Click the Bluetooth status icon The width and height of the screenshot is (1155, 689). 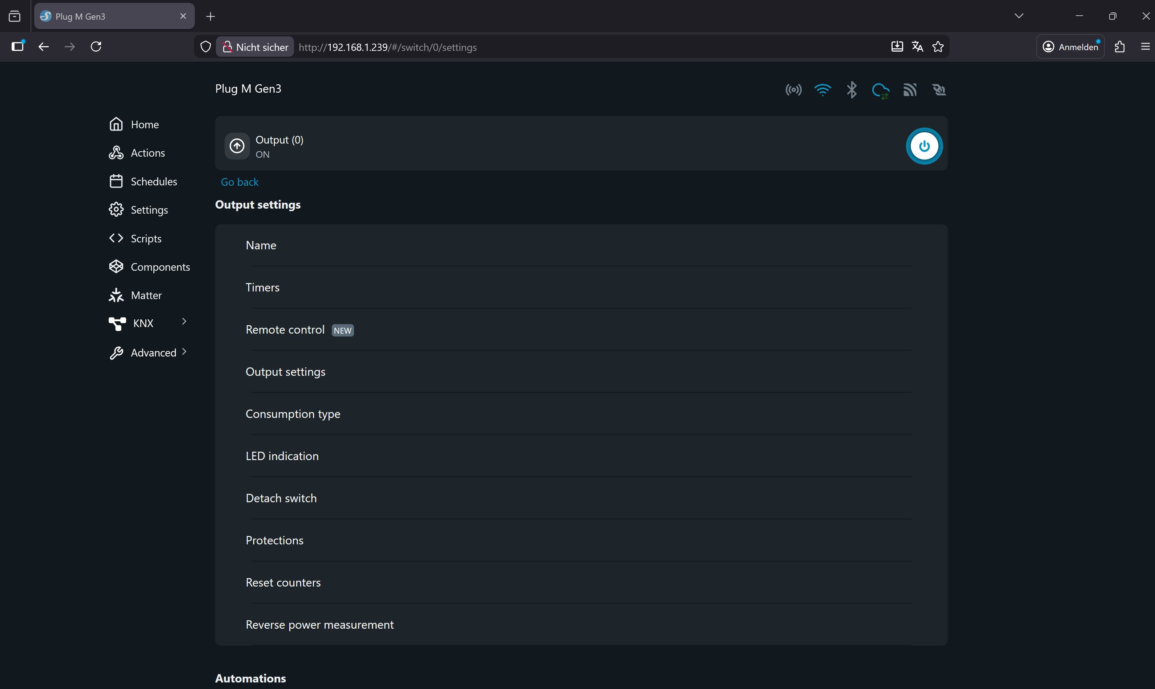pos(852,90)
